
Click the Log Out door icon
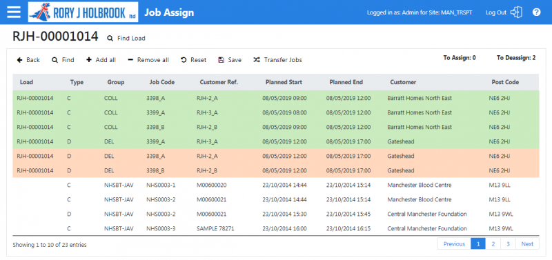point(517,12)
